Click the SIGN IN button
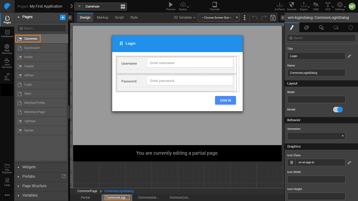 point(225,100)
